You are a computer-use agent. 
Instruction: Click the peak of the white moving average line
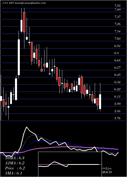click(27, 127)
